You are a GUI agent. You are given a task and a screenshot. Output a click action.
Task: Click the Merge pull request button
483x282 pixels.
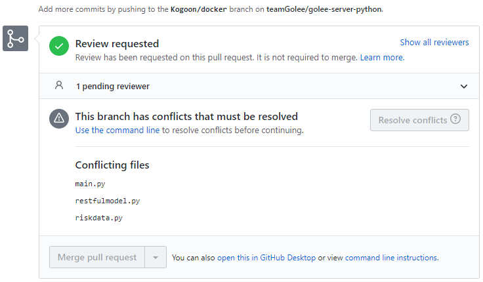(x=97, y=258)
